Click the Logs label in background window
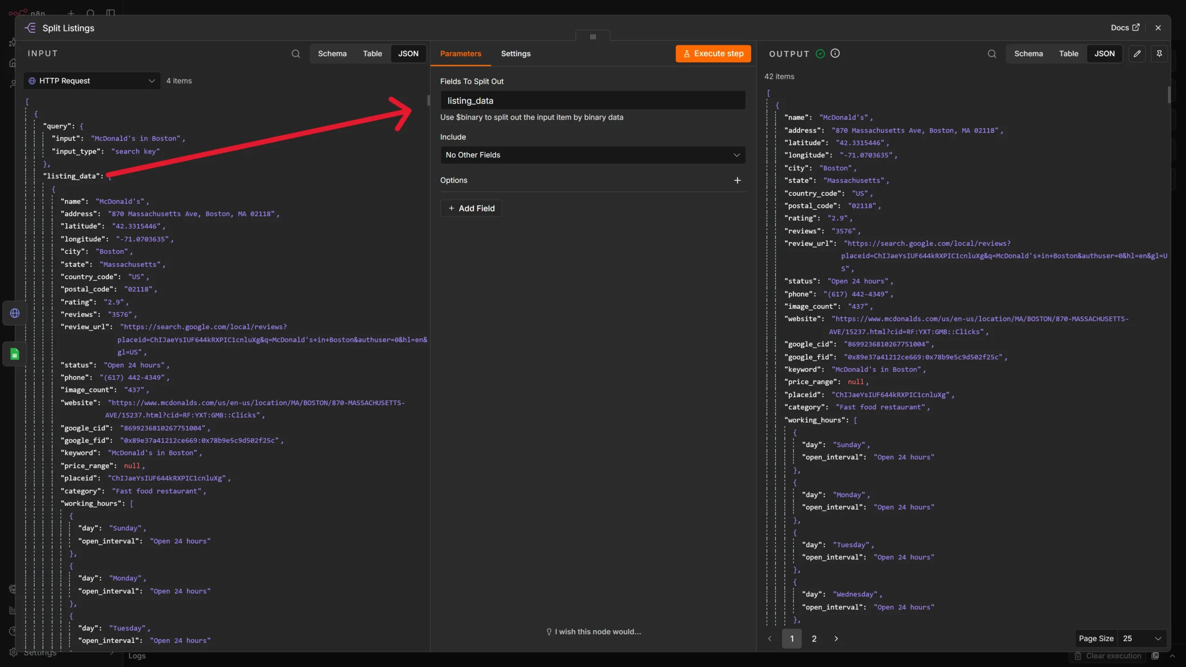The image size is (1186, 667). pyautogui.click(x=137, y=656)
